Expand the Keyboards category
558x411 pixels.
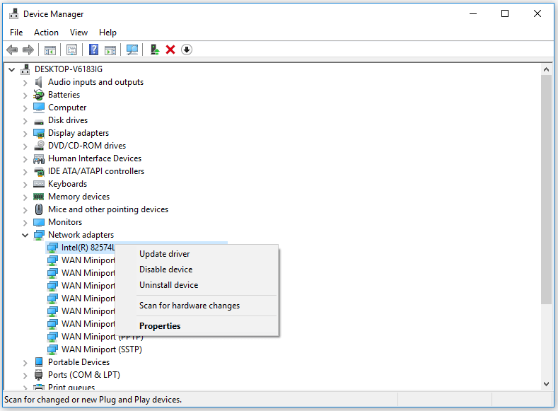click(25, 185)
